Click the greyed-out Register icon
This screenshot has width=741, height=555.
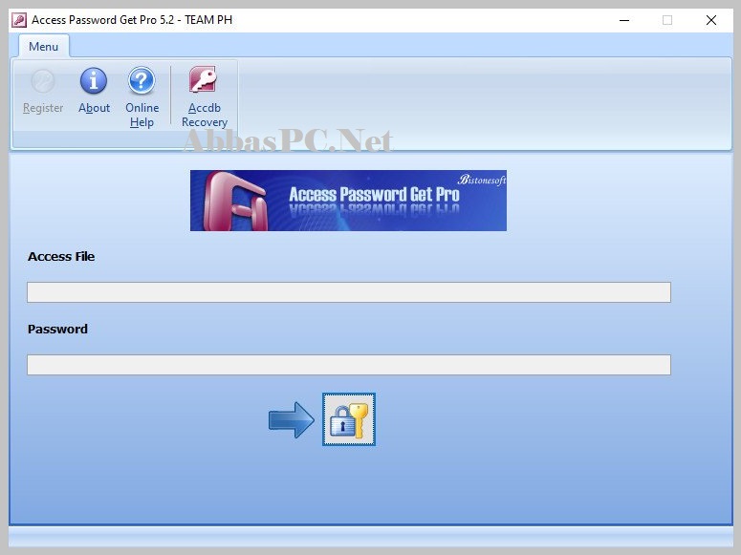[43, 81]
